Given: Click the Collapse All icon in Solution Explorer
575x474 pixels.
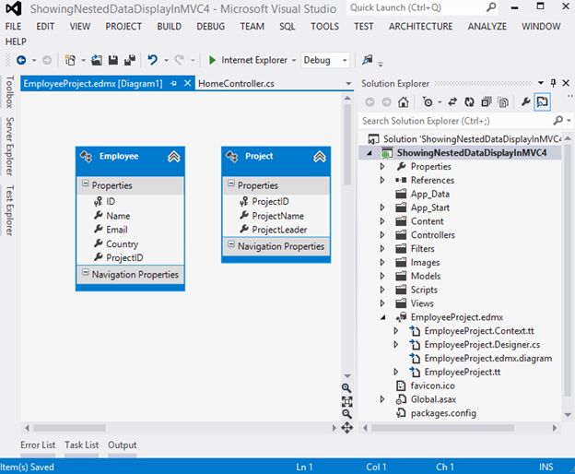Looking at the screenshot, I should click(x=486, y=101).
